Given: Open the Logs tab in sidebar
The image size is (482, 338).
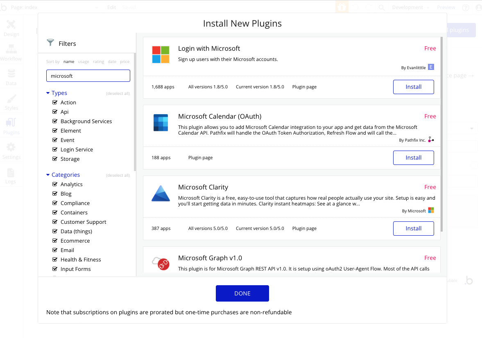Looking at the screenshot, I should point(11,176).
